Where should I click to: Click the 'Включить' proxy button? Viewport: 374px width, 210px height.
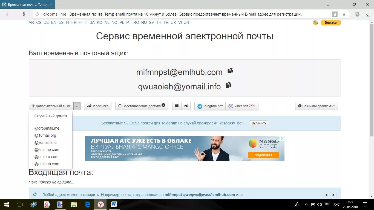click(259, 123)
